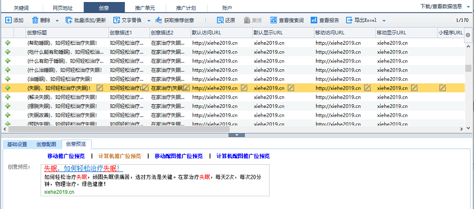Switch to 推广单元 tab
The height and width of the screenshot is (209, 474).
[x=145, y=8]
